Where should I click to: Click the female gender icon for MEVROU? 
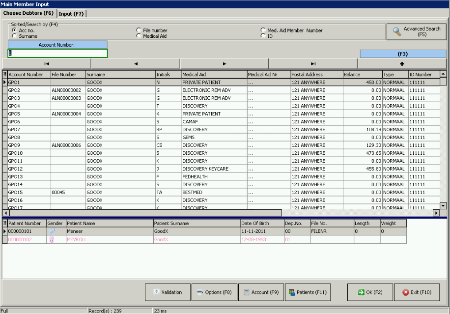[52, 239]
